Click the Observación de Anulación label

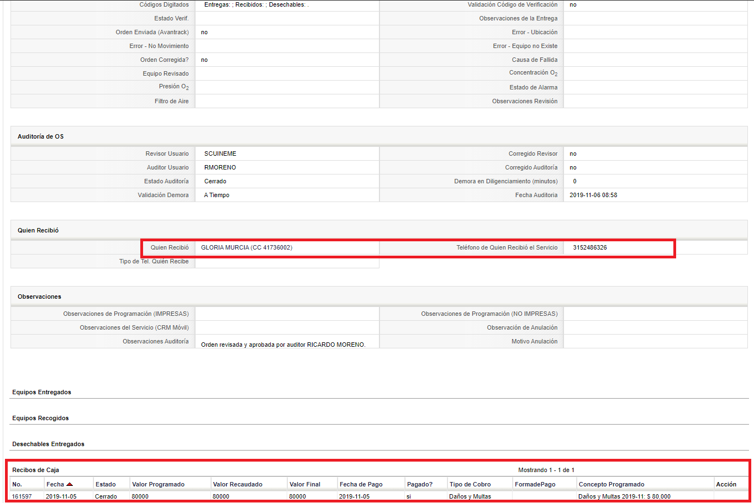pyautogui.click(x=522, y=327)
